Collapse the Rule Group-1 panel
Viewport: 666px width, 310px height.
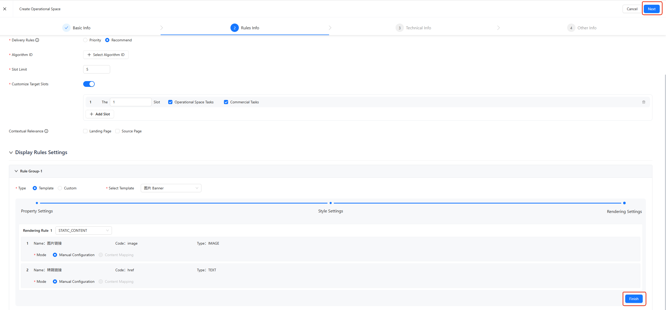(x=16, y=171)
